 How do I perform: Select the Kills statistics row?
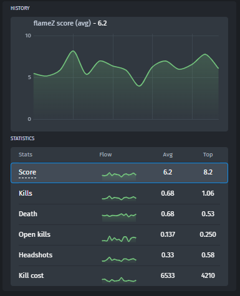[x=119, y=194]
